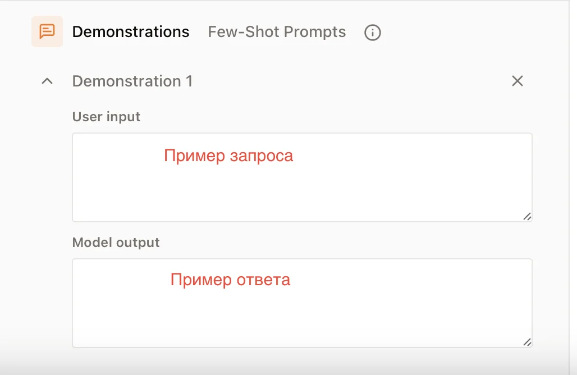Click the Demonstration 1 title text
The width and height of the screenshot is (577, 375).
point(132,81)
